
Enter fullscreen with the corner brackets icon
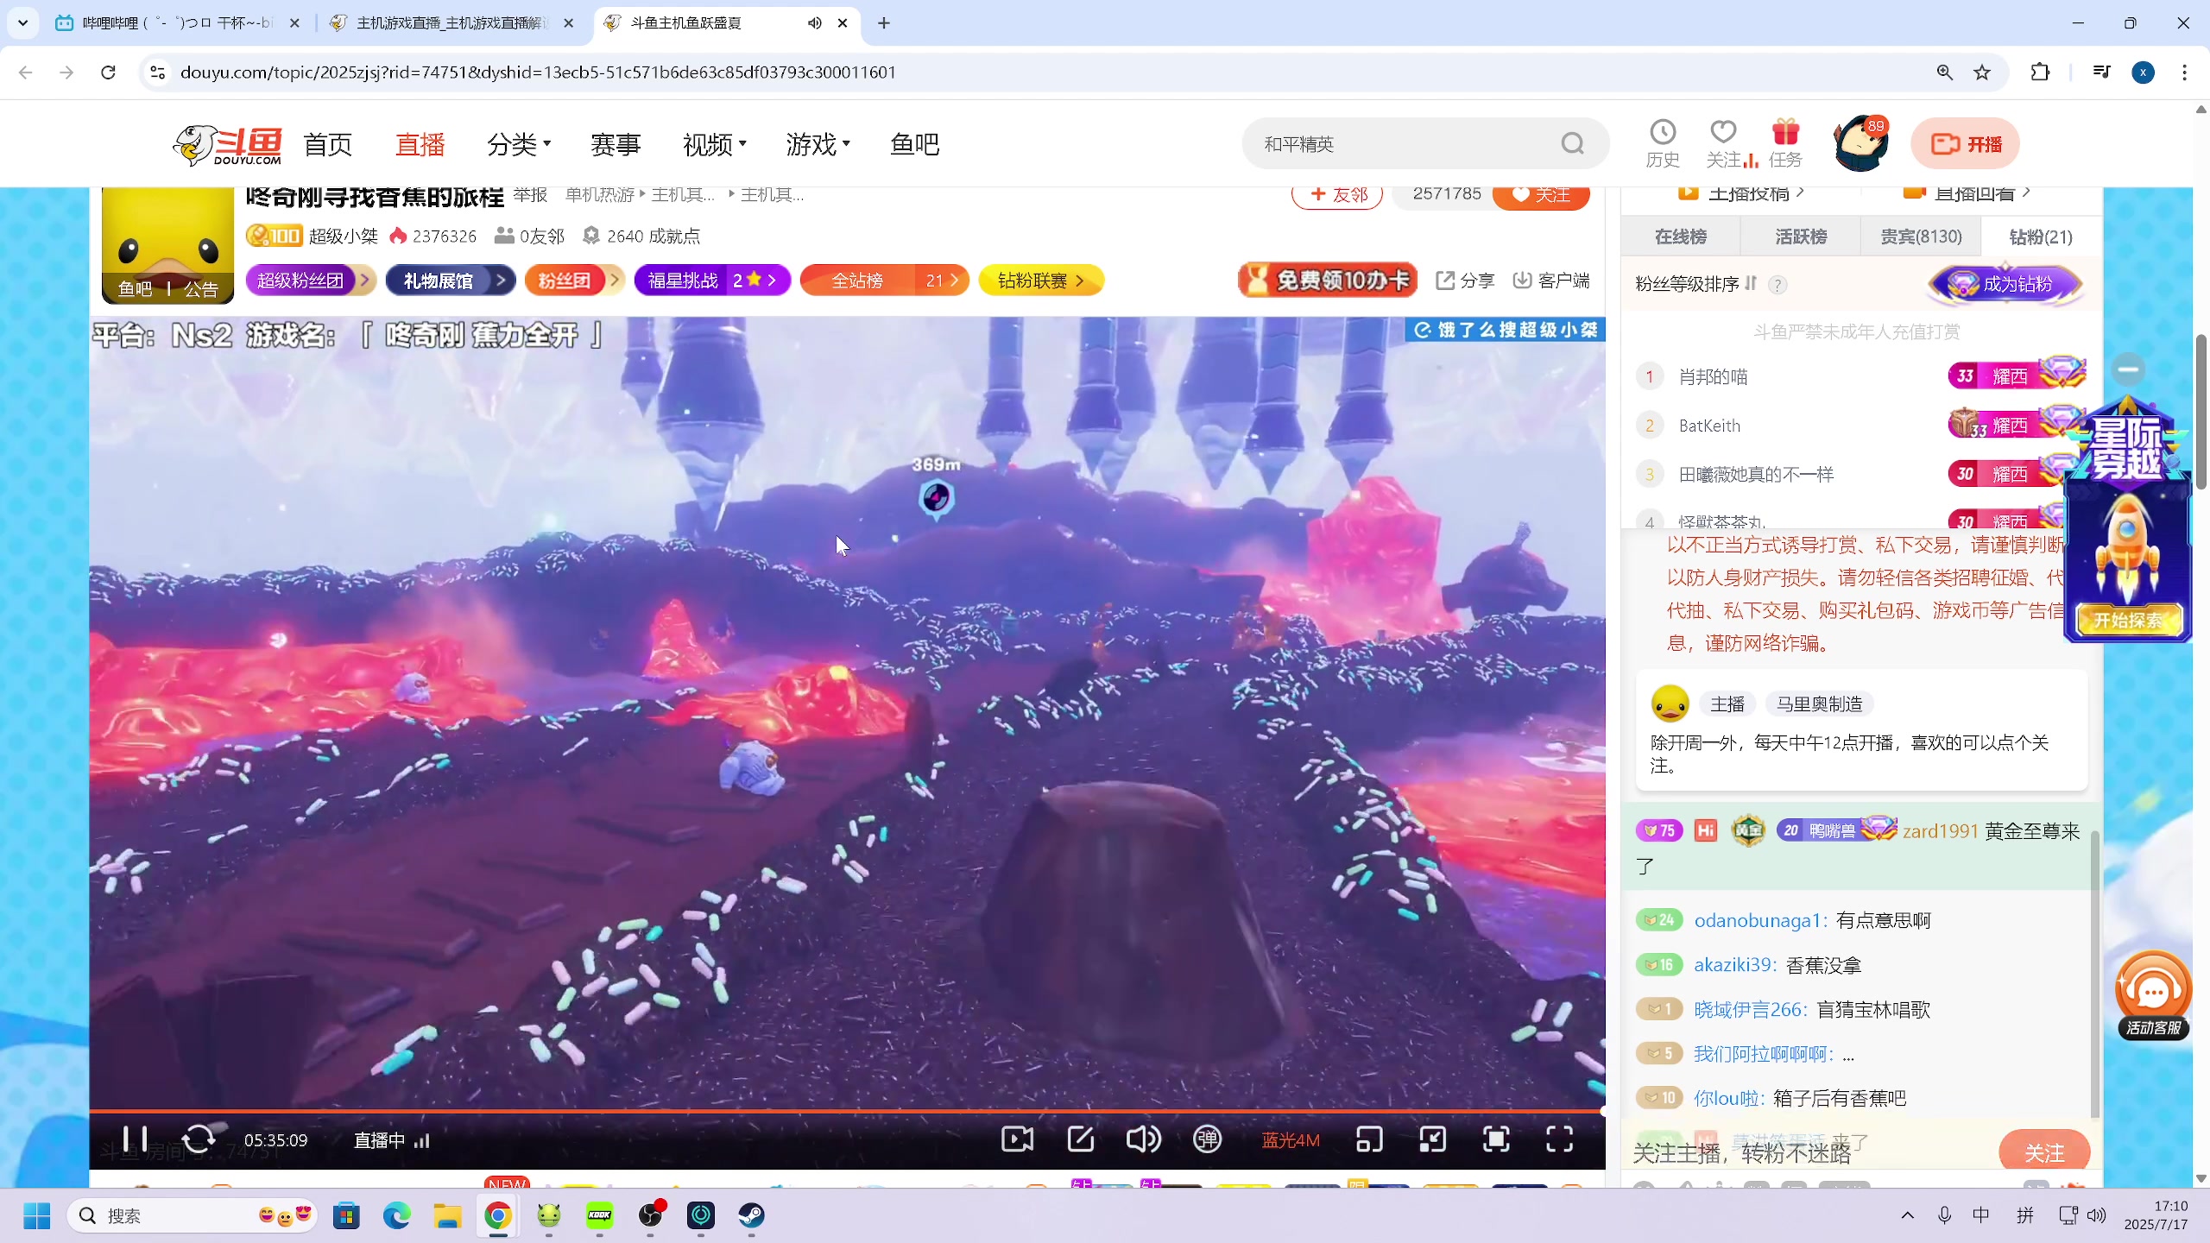tap(1559, 1139)
